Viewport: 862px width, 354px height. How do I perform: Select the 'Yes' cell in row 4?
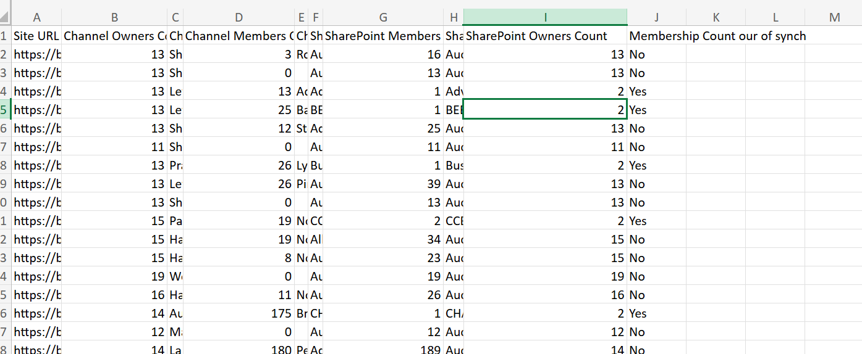pyautogui.click(x=656, y=91)
